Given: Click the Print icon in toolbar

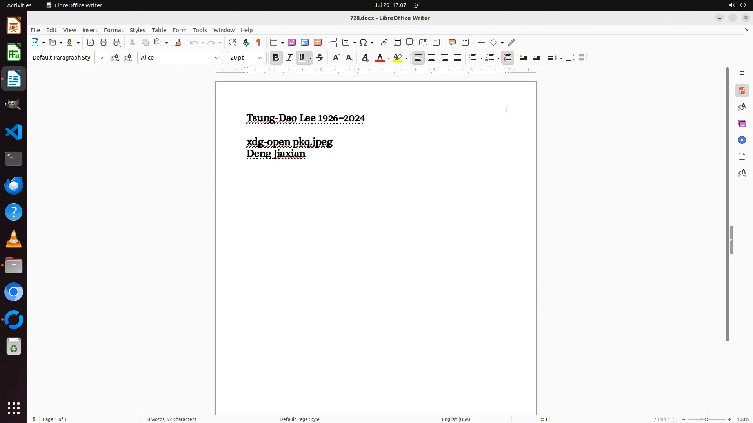Looking at the screenshot, I should [104, 43].
